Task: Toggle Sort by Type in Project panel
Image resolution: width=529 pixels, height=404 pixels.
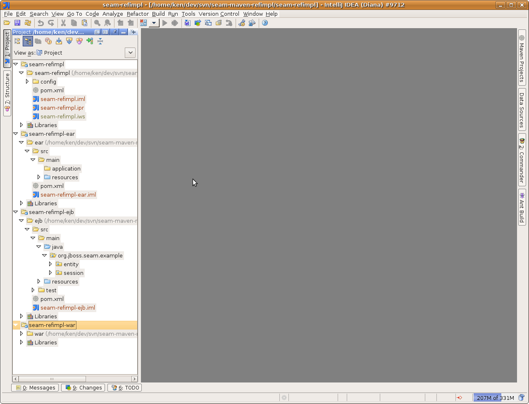Action: coord(79,41)
